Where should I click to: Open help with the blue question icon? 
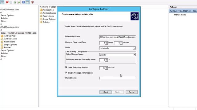coord(23,2)
